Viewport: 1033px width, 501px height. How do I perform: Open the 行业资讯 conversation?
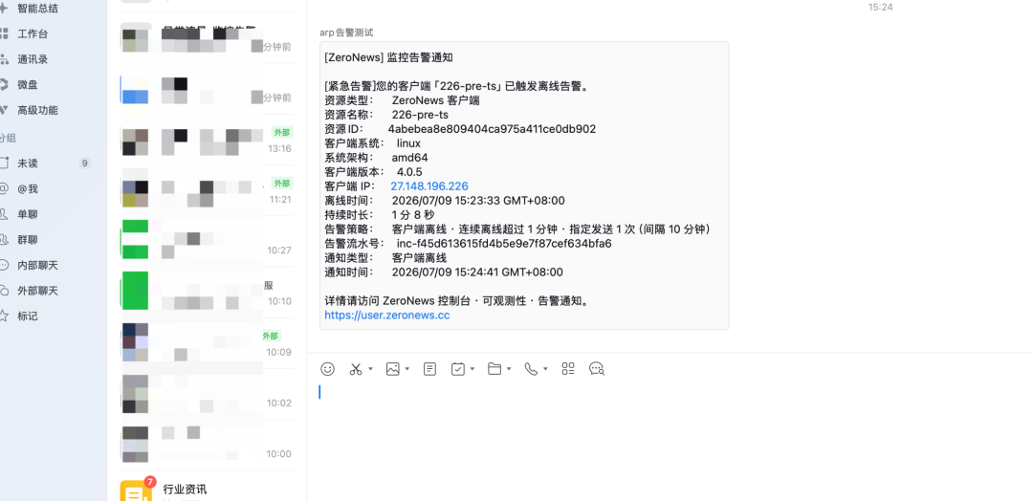[207, 490]
